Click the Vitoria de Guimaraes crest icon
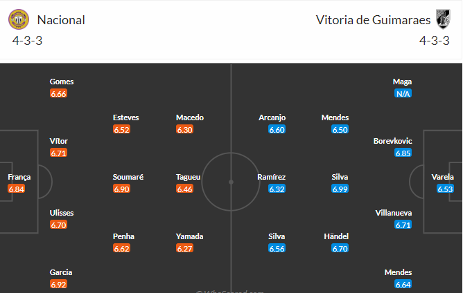 tap(443, 19)
